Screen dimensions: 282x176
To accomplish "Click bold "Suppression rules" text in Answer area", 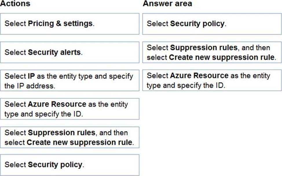I will point(204,48).
